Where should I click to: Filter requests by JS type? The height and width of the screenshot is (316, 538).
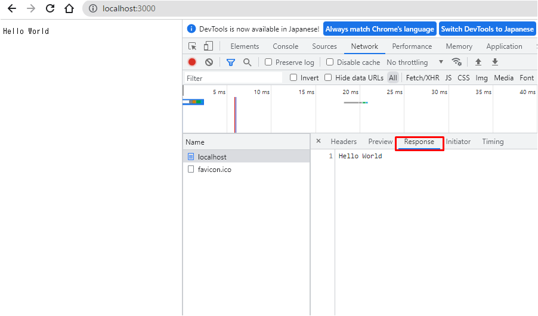pos(448,78)
